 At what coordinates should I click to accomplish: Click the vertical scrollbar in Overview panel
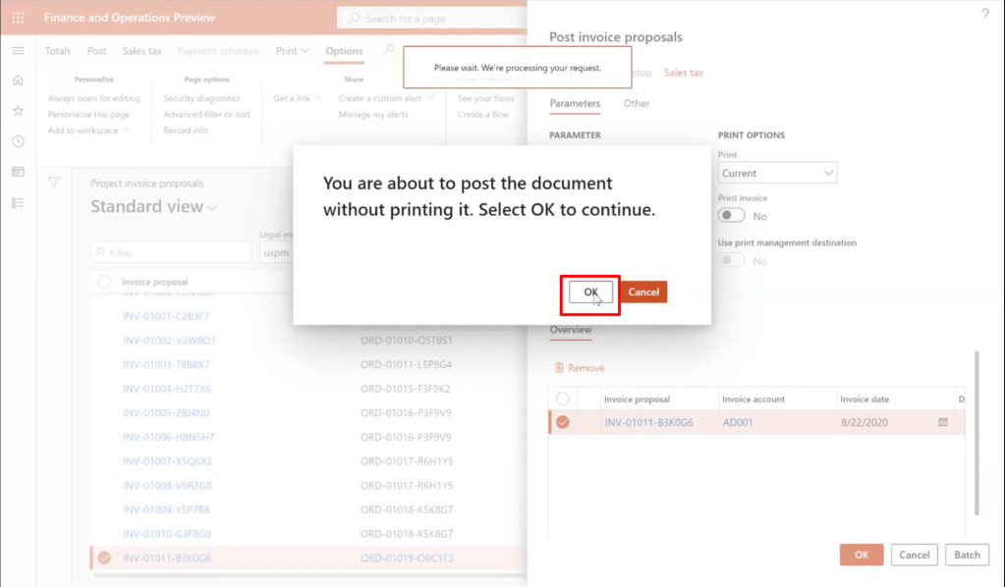click(977, 432)
